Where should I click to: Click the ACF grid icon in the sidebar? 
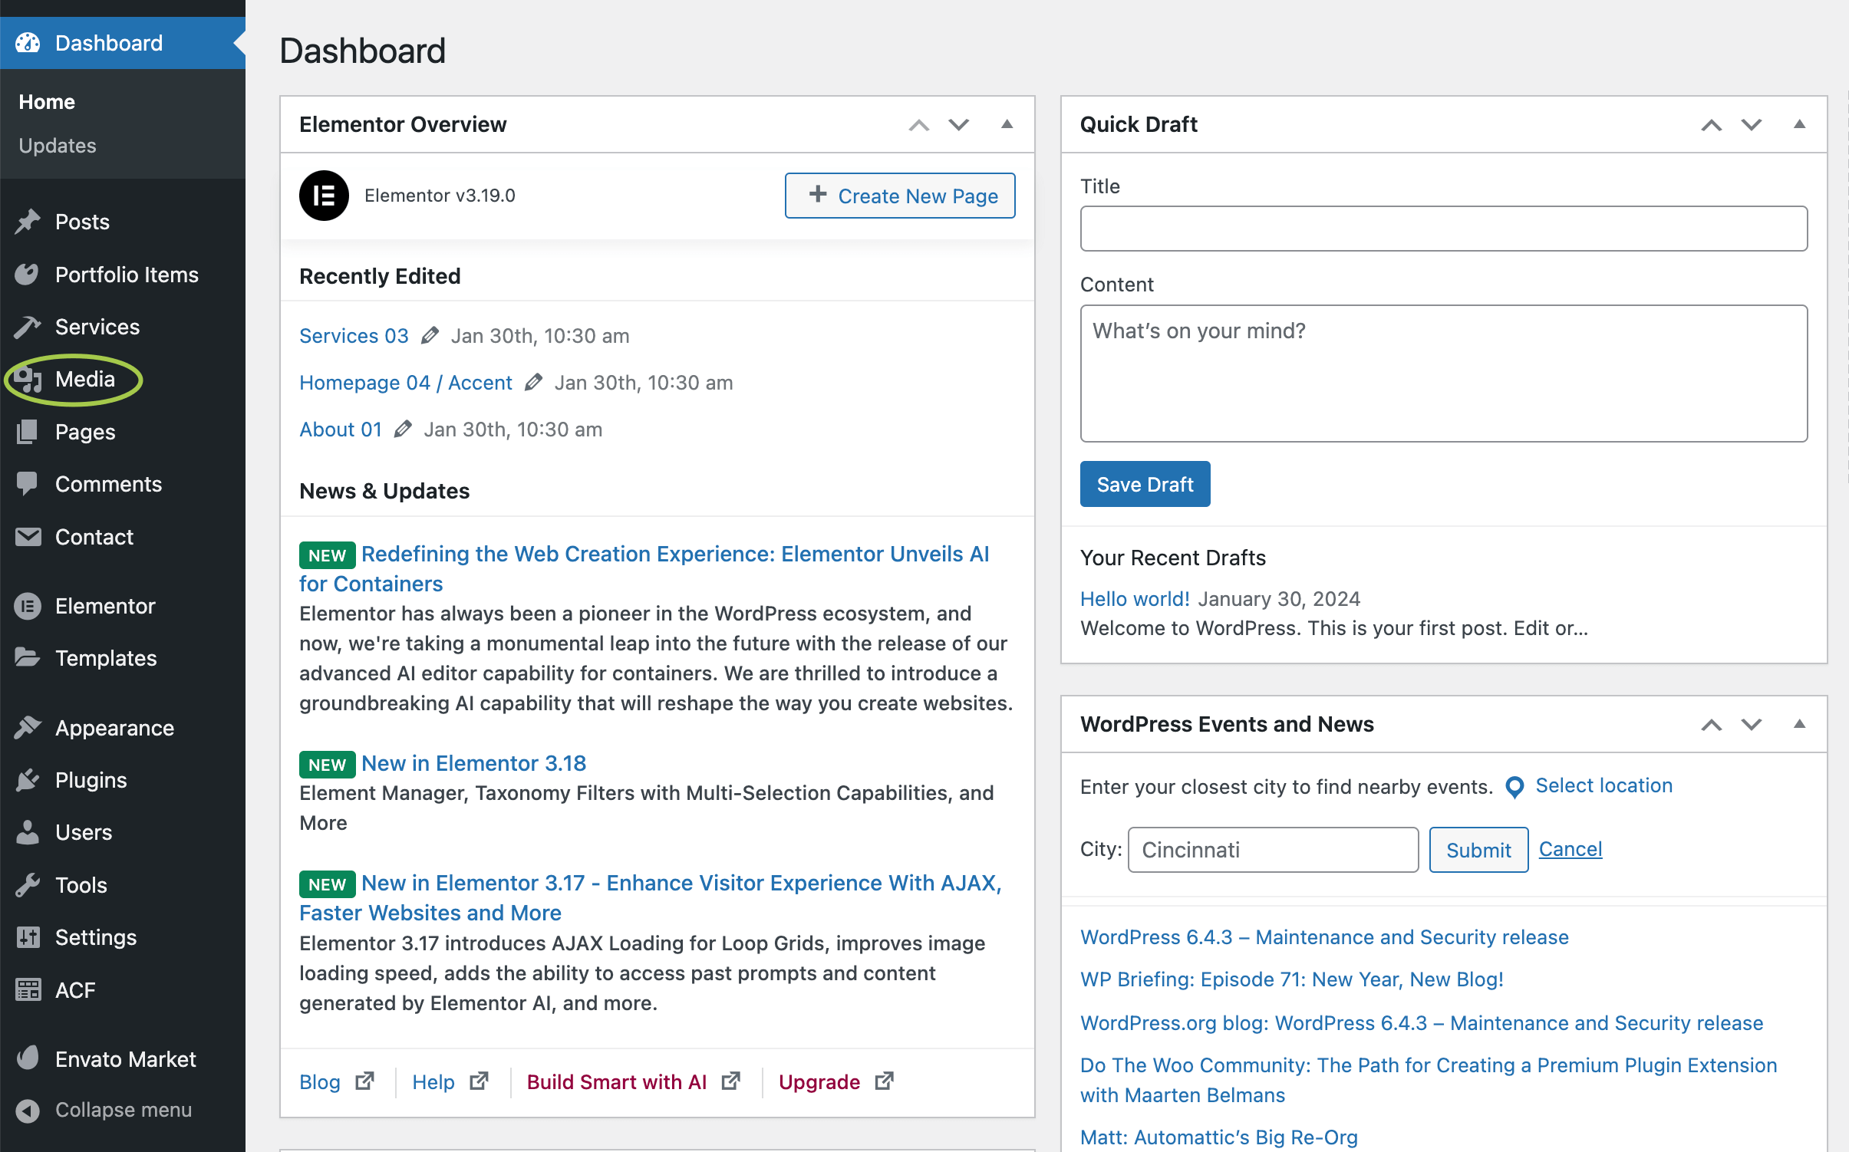click(x=28, y=989)
